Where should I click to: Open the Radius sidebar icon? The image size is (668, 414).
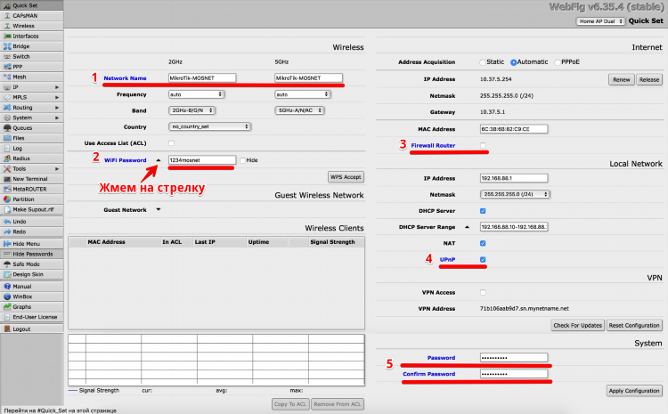[7, 158]
